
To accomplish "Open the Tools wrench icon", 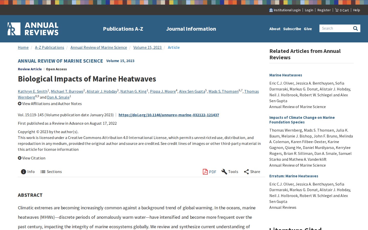I will 224,172.
